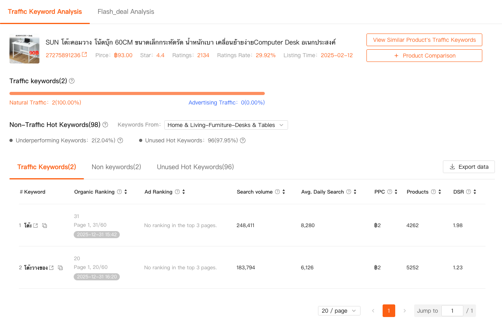This screenshot has height=332, width=502.
Task: Open the Unused Hot Keywords(96) tab
Action: coord(195,167)
